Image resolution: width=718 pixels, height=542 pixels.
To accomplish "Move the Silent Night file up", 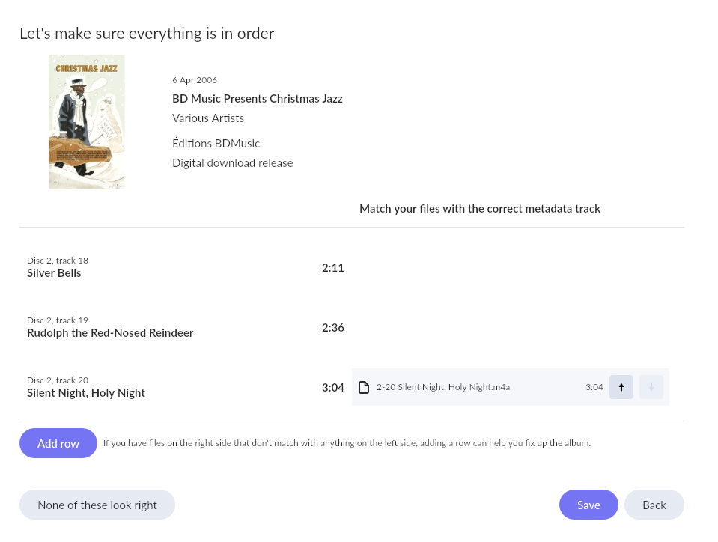I will (x=621, y=387).
